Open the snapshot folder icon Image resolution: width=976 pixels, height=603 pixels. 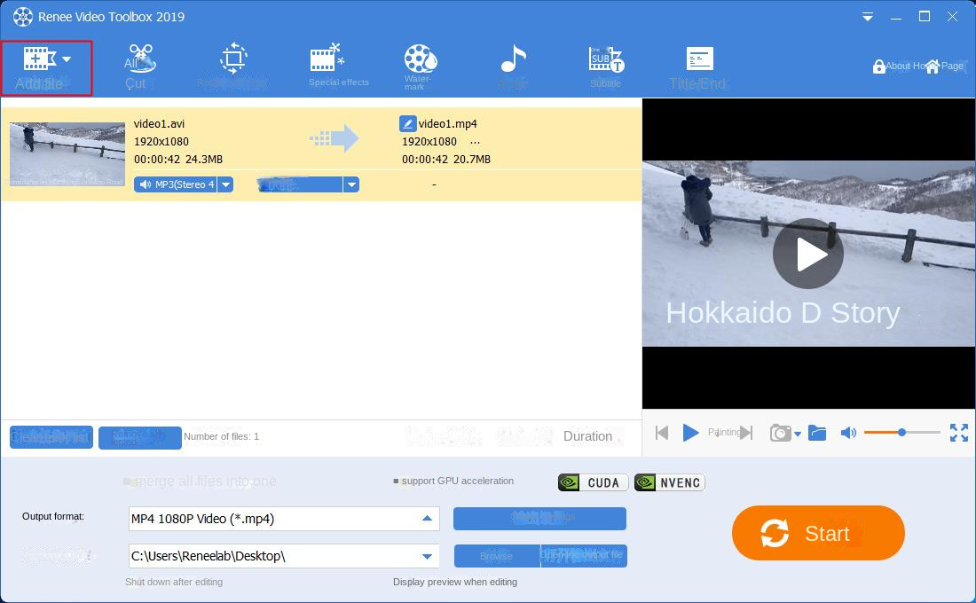pos(817,433)
